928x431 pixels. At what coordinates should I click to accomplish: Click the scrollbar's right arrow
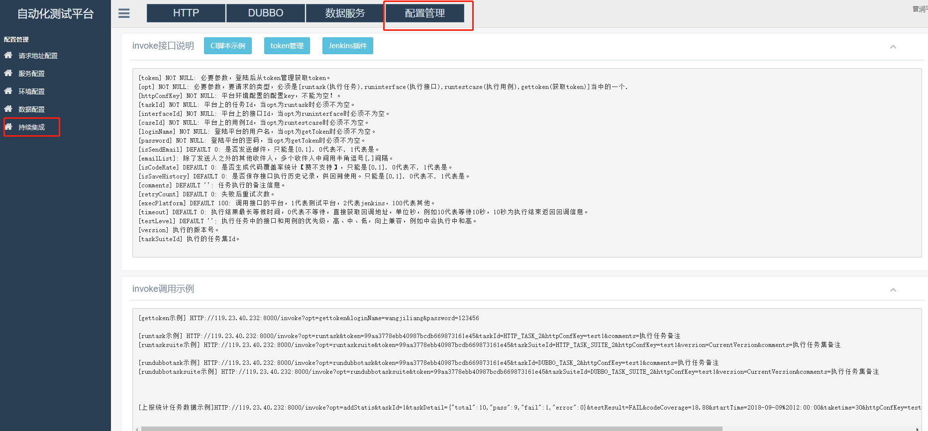click(x=917, y=429)
